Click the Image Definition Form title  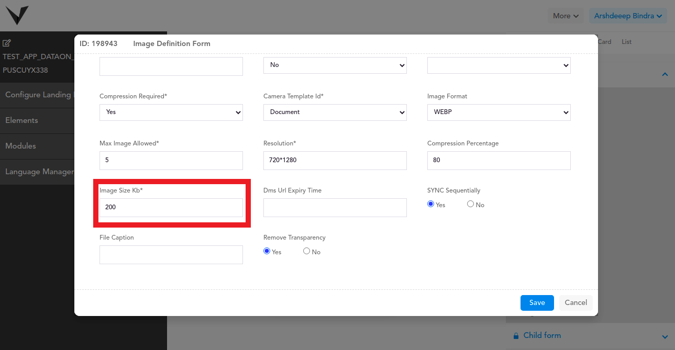(x=172, y=43)
